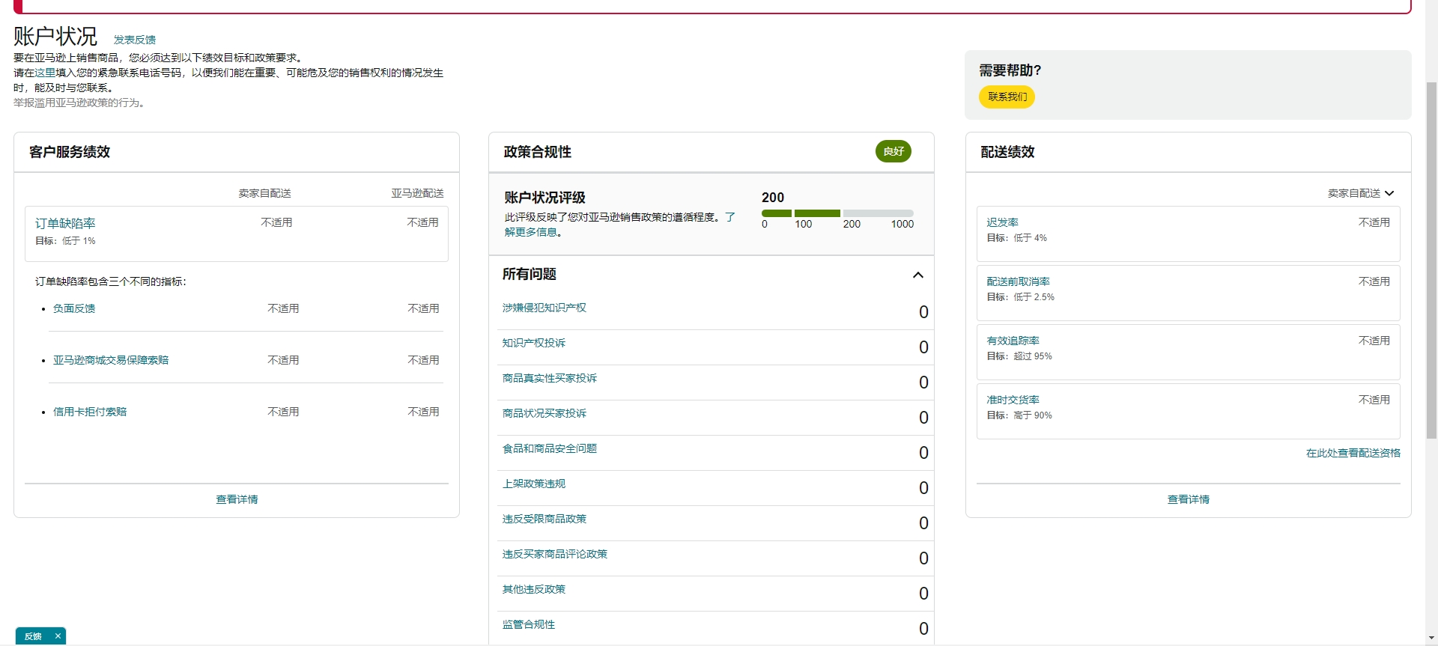The width and height of the screenshot is (1438, 646).
Task: Click the 需要帮助? heading
Action: (1010, 70)
